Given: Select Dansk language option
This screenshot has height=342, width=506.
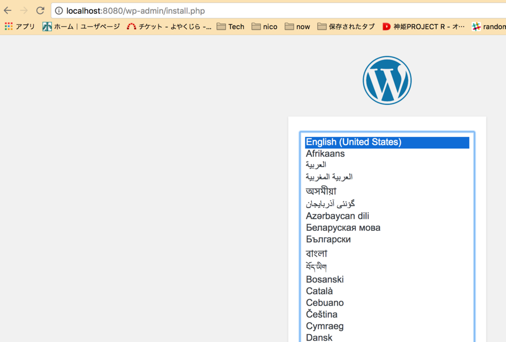Looking at the screenshot, I should (x=387, y=337).
